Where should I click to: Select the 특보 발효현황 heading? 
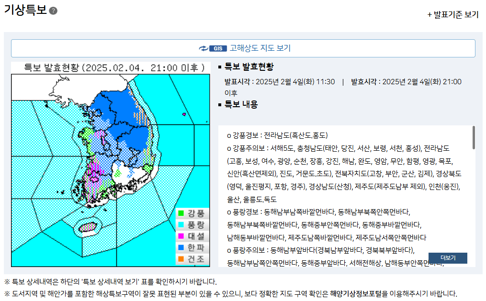pos(249,67)
